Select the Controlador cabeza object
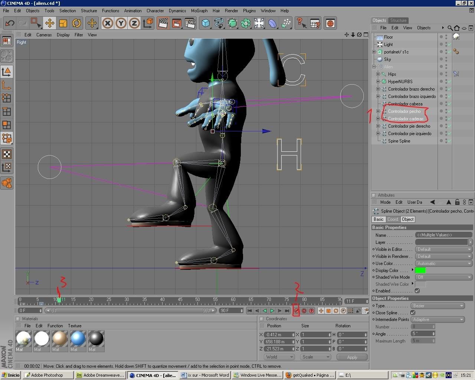Viewport: 475px width, 380px height. point(405,104)
